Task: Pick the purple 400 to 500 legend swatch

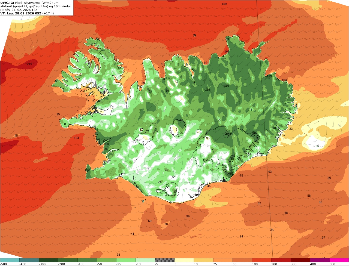Action: tap(320, 260)
